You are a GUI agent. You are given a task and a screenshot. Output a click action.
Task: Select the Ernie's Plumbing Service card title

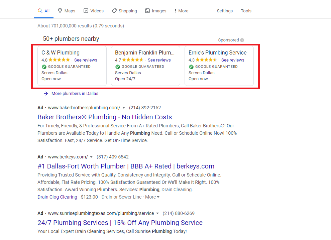[217, 52]
